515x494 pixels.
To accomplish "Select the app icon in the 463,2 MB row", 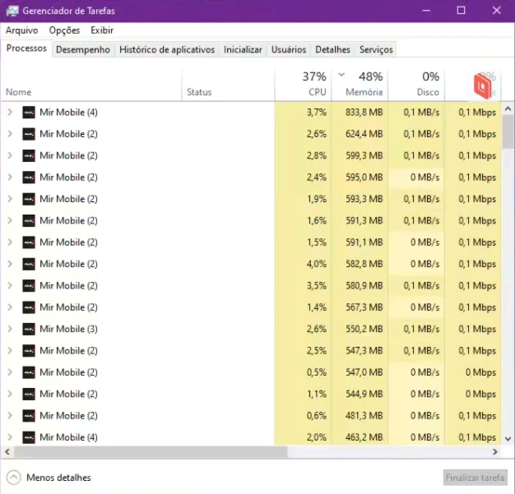I will (29, 437).
